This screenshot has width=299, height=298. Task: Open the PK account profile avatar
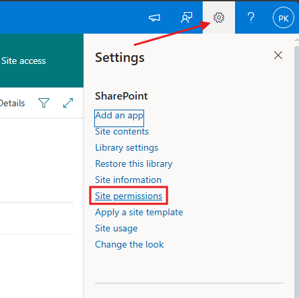click(284, 18)
